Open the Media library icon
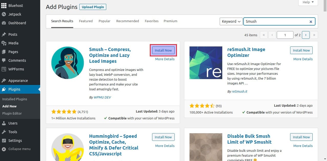 (x=4, y=43)
